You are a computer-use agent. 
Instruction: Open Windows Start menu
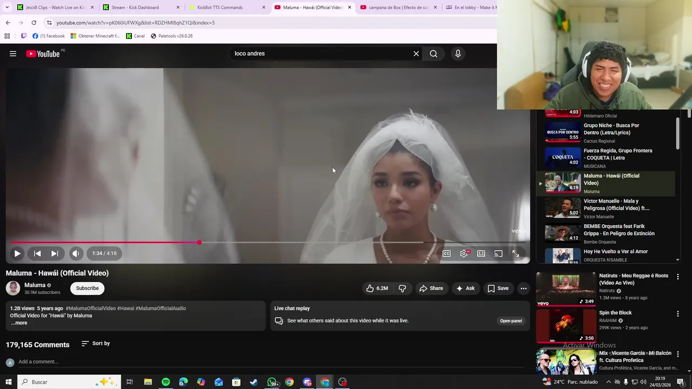(8, 382)
